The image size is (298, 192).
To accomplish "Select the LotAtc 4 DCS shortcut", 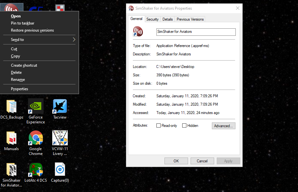I will tap(36, 169).
